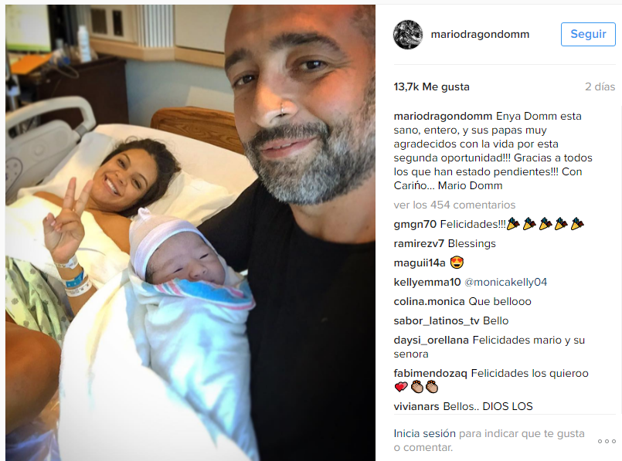Open daysi_orellana commenter profile
The width and height of the screenshot is (622, 461).
(x=431, y=340)
